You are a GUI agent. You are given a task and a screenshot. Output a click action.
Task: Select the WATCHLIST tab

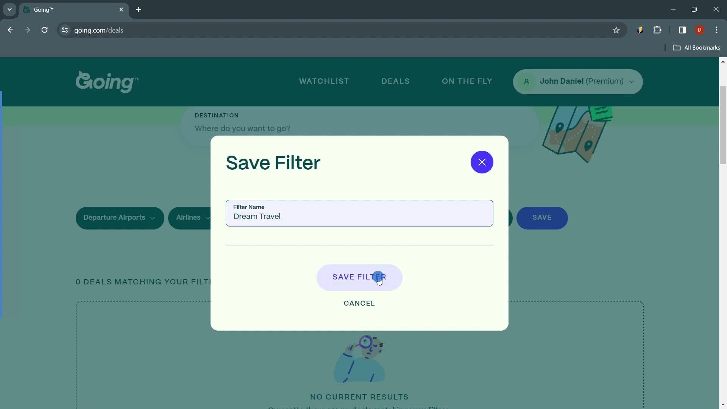pos(324,80)
